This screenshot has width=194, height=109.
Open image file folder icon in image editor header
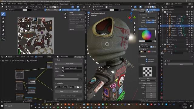[x=55, y=7]
